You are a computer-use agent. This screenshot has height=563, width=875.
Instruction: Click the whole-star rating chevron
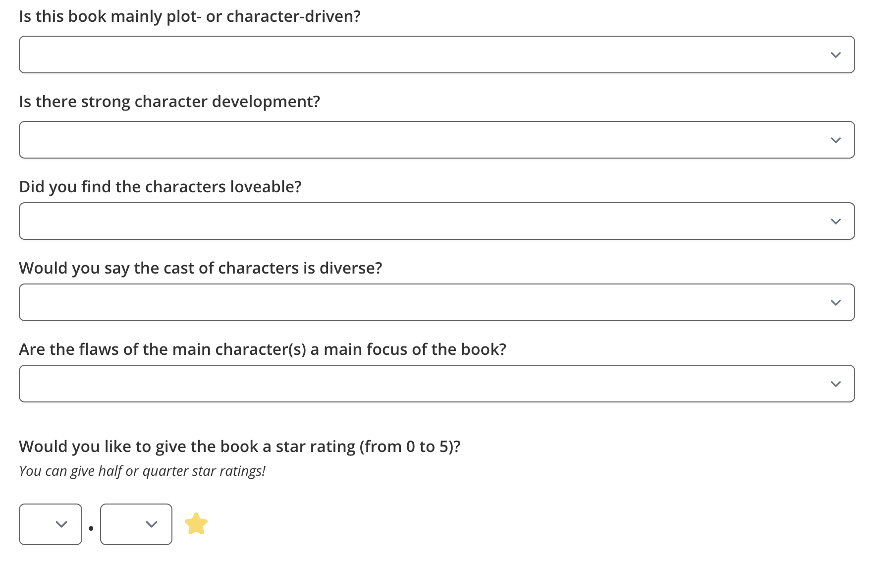(61, 524)
